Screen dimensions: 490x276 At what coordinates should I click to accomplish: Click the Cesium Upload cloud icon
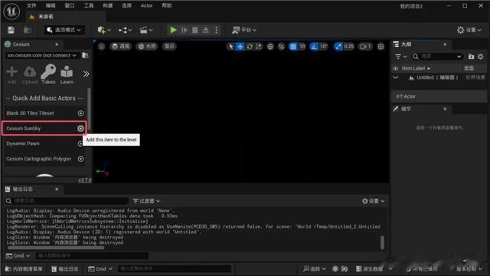tap(30, 75)
